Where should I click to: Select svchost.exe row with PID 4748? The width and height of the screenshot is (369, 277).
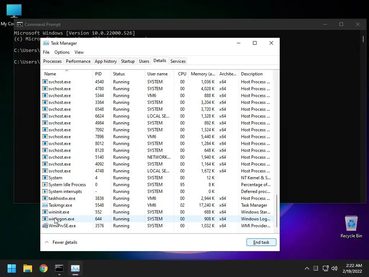[x=157, y=171]
